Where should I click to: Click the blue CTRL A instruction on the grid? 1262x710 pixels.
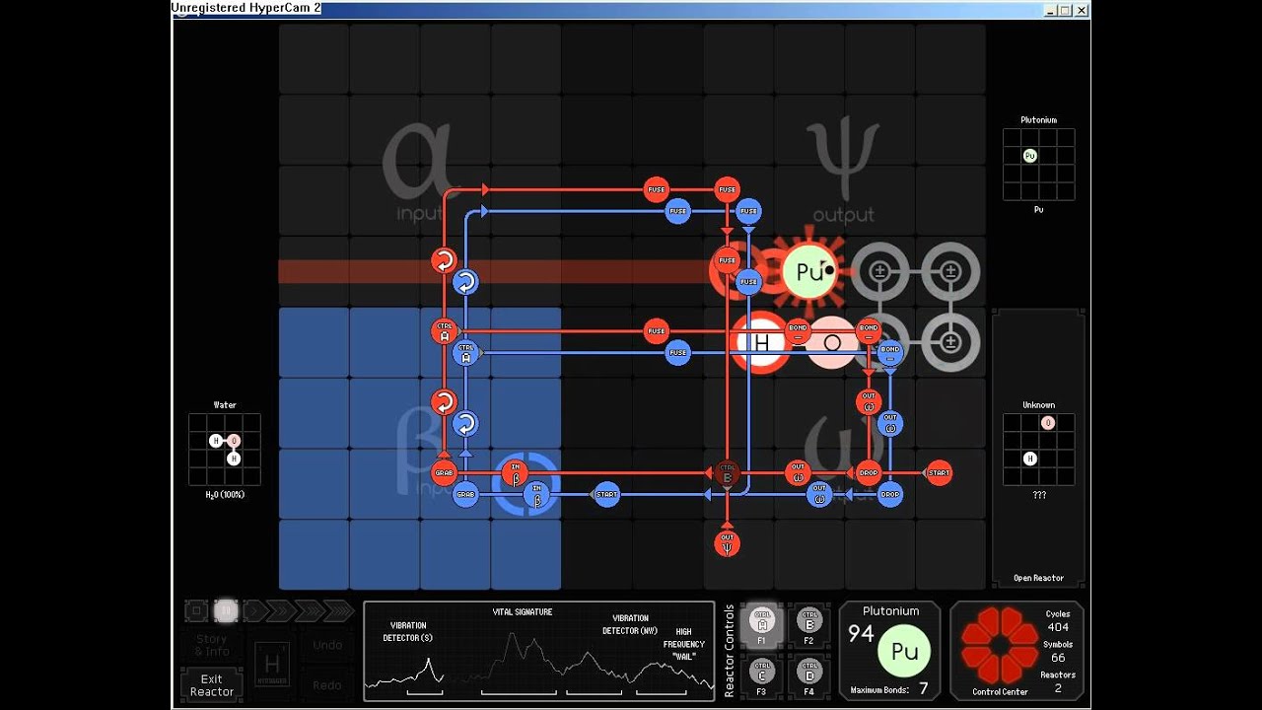pyautogui.click(x=465, y=353)
